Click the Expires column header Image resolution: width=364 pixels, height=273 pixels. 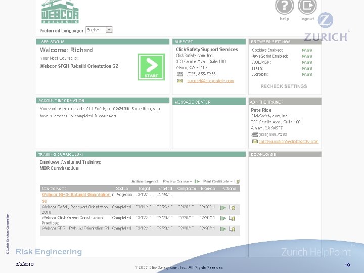click(208, 189)
